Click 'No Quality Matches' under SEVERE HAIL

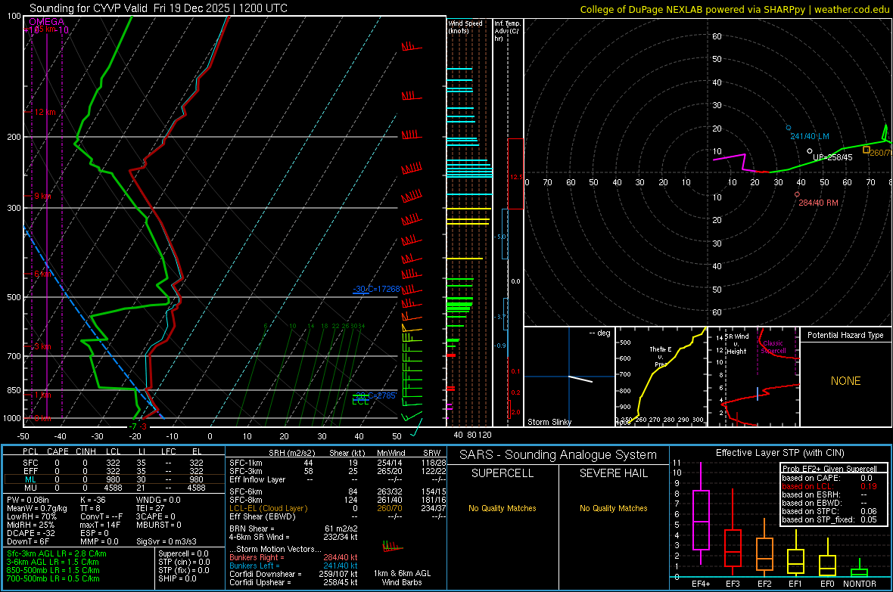613,508
